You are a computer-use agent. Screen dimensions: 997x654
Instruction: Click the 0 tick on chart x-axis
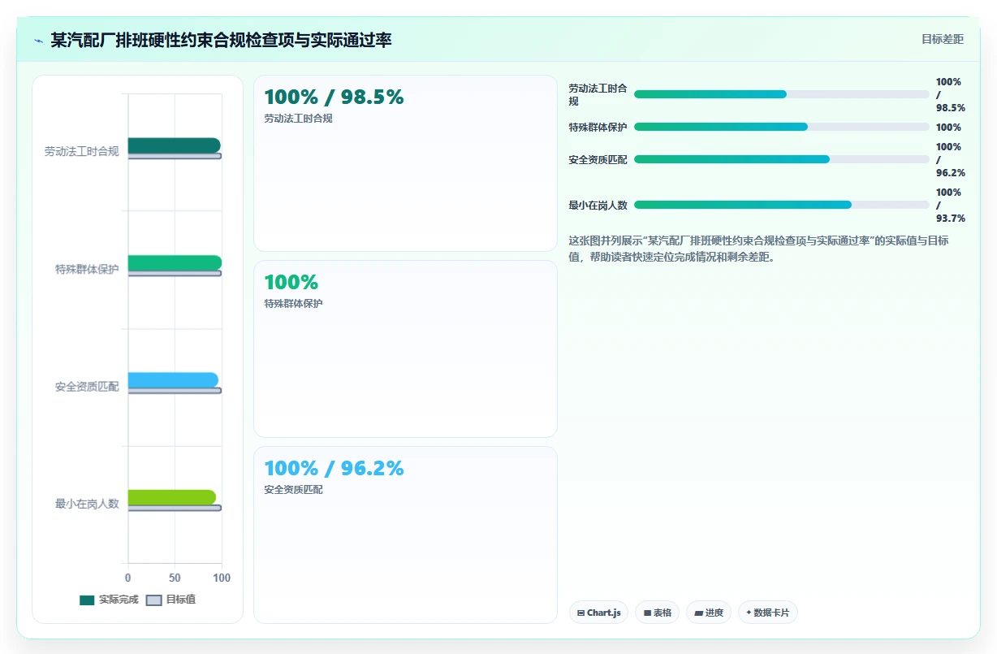127,578
